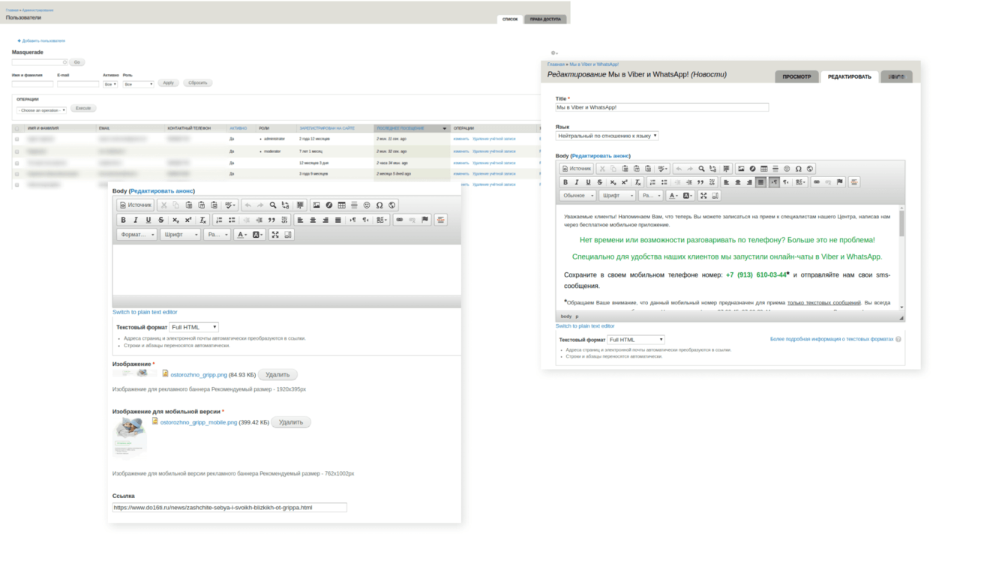1005x588 pixels.
Task: Insert a table in the banner form editor
Action: point(341,205)
